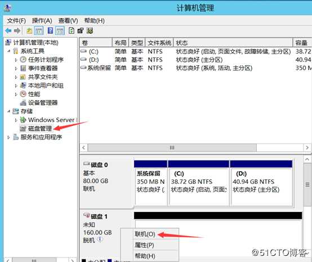The image size is (312, 262).
Task: Click the 设备管理器 icon
Action: pyautogui.click(x=23, y=102)
